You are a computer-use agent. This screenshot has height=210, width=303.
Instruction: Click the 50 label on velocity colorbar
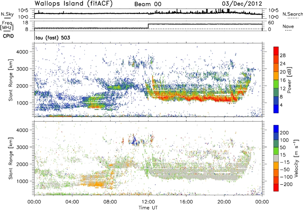pyautogui.click(x=283, y=147)
